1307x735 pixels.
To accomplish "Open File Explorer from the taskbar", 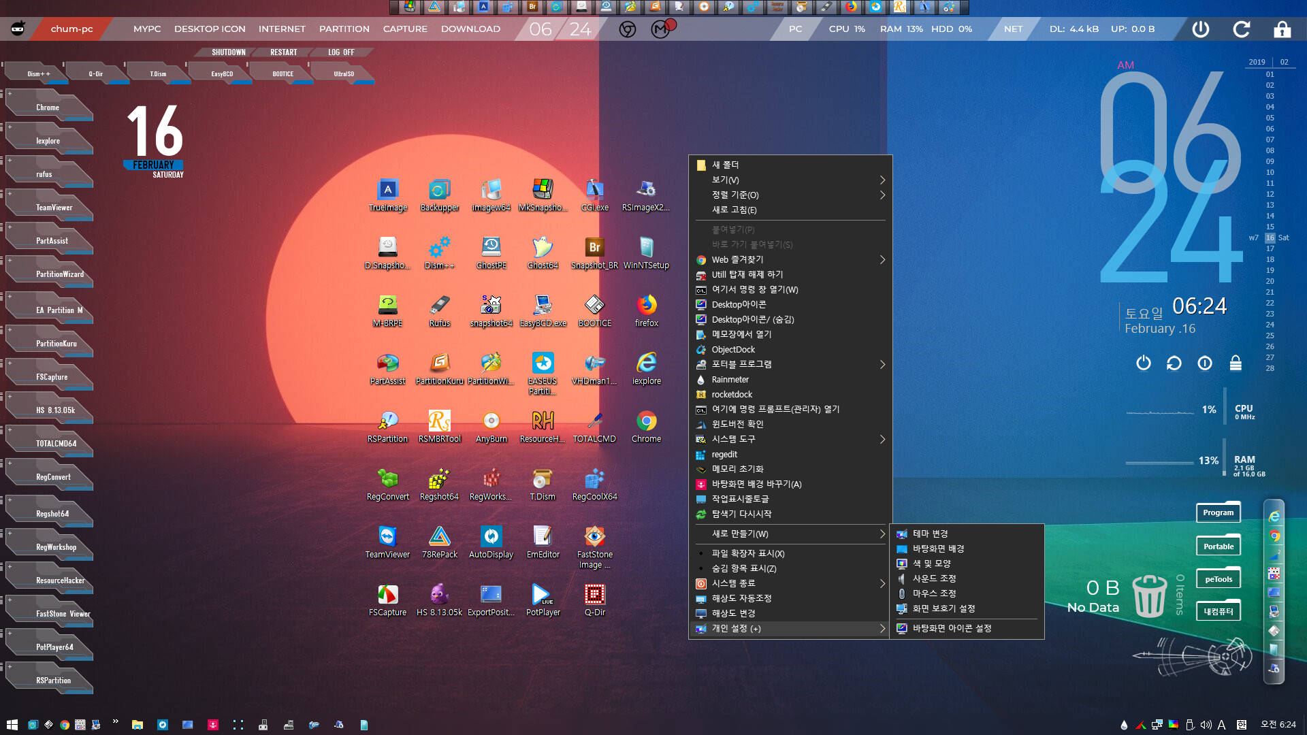I will click(x=137, y=725).
